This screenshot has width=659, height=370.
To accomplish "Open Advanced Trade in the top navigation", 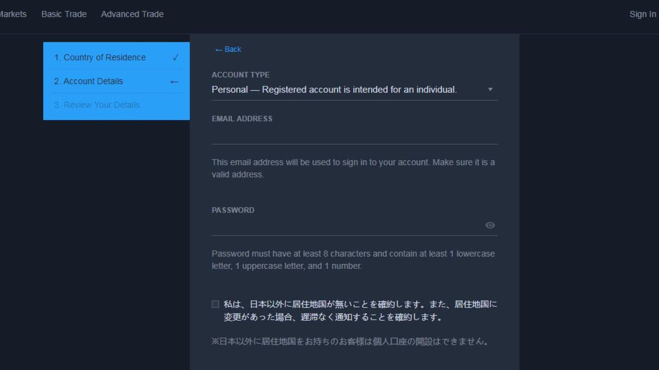I will (132, 14).
